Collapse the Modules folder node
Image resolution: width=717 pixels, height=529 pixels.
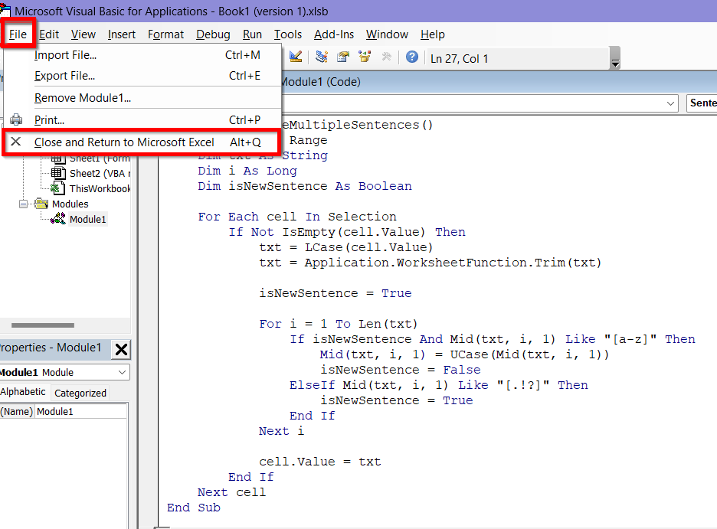(23, 204)
